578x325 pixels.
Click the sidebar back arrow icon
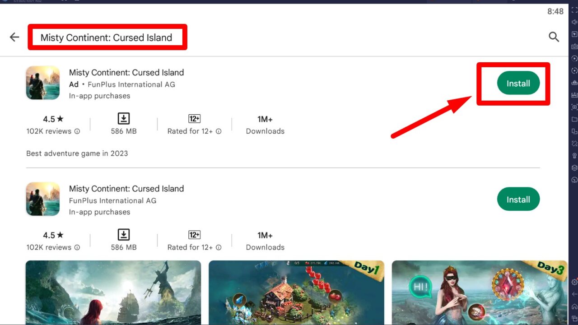(x=574, y=294)
